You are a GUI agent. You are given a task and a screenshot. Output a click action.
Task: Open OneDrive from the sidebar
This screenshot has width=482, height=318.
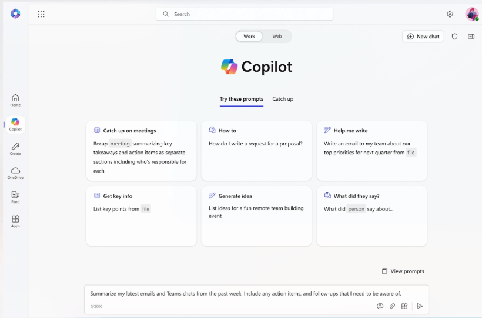point(15,173)
